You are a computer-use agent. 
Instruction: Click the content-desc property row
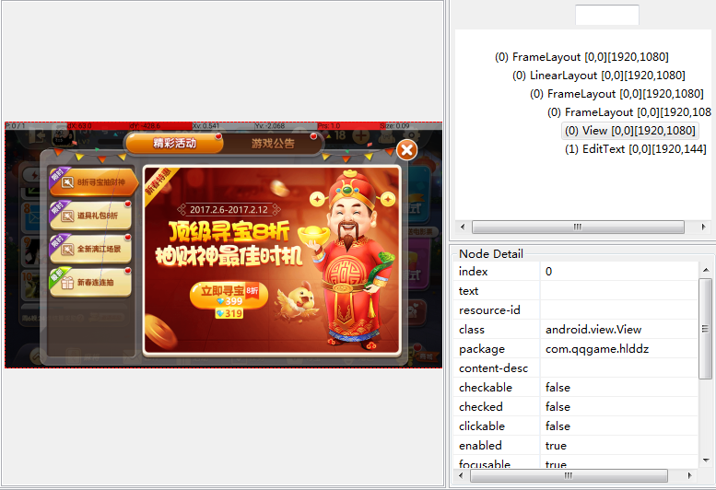point(575,368)
